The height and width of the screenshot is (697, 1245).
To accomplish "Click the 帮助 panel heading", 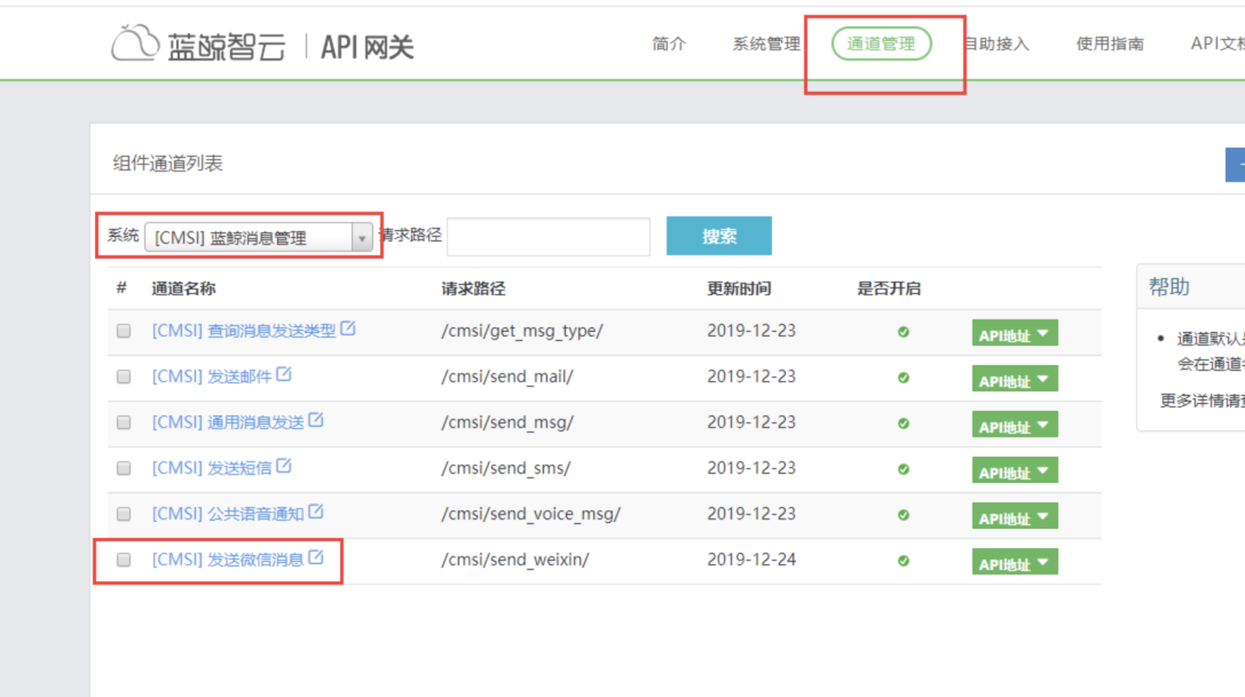I will tap(1170, 287).
